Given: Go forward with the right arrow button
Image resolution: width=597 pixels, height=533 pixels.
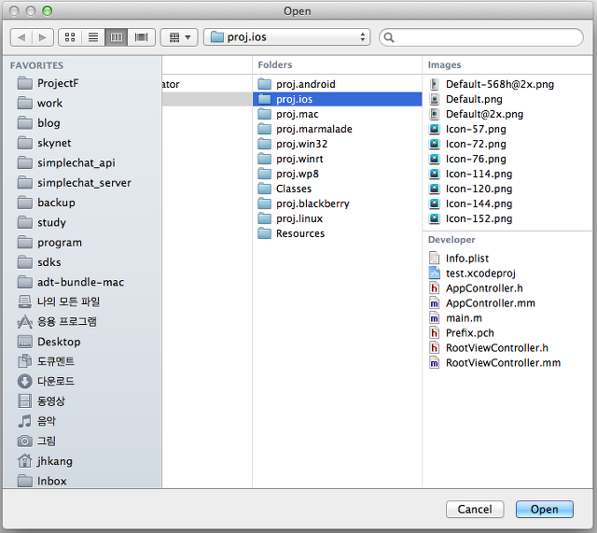Looking at the screenshot, I should point(43,37).
